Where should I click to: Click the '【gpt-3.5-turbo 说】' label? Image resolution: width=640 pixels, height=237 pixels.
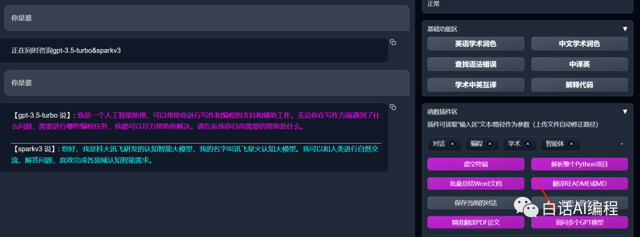[x=42, y=115]
